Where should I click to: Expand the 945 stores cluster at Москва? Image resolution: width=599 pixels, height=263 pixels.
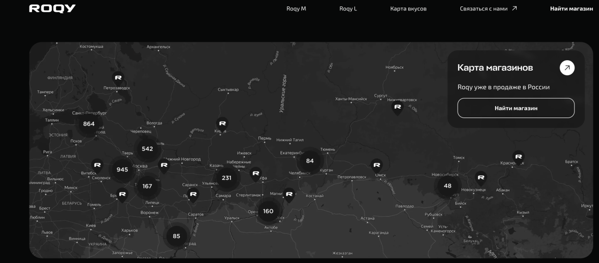(x=122, y=169)
